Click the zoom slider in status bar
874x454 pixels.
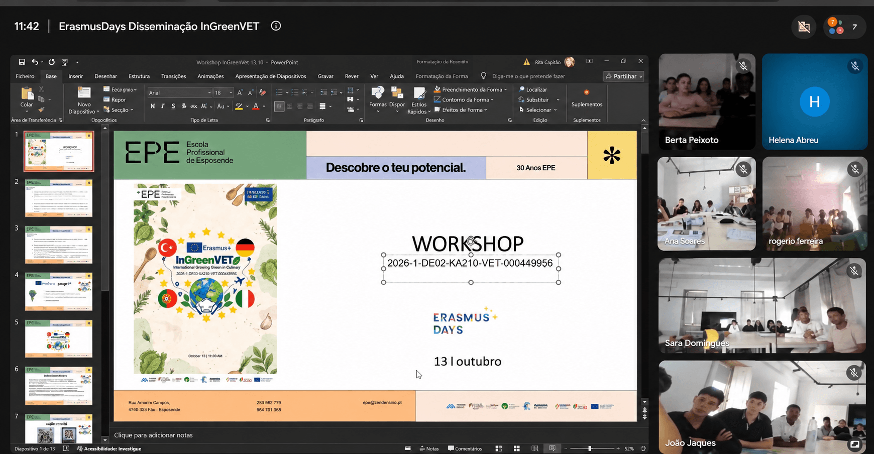[x=590, y=448]
